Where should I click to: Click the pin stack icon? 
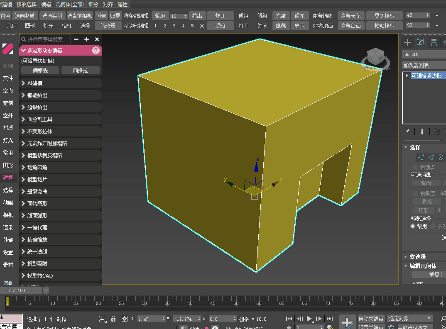click(x=407, y=132)
